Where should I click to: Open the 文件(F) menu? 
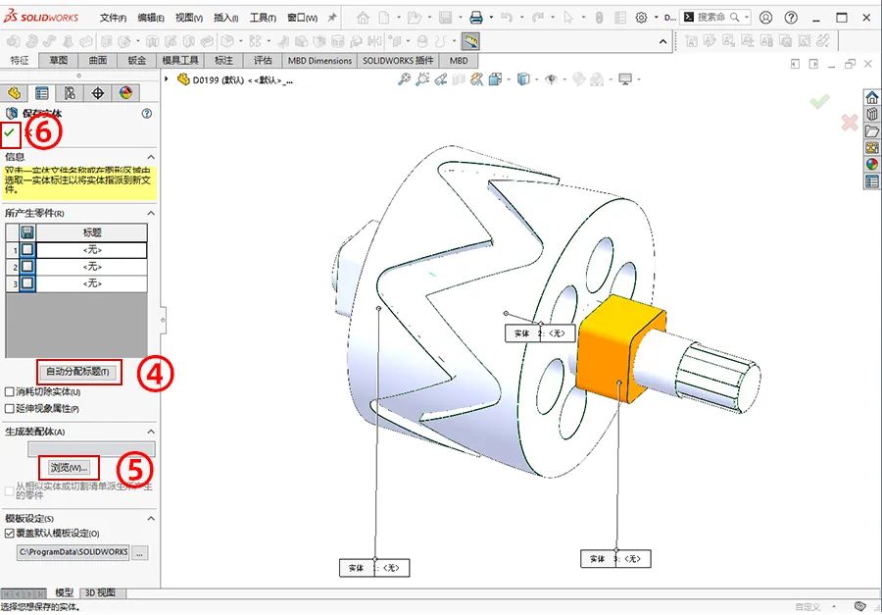pos(113,18)
